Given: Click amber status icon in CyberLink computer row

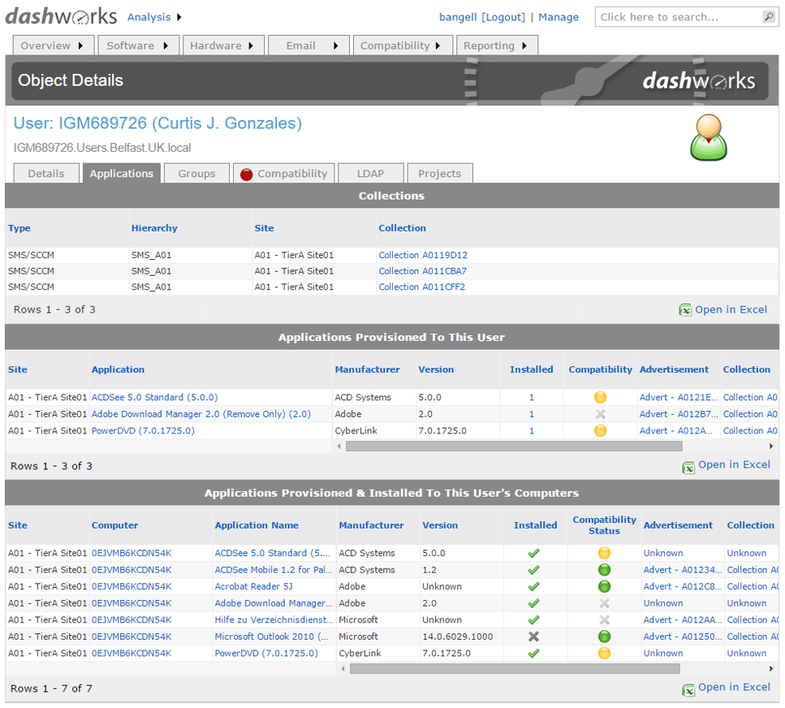Looking at the screenshot, I should point(604,653).
